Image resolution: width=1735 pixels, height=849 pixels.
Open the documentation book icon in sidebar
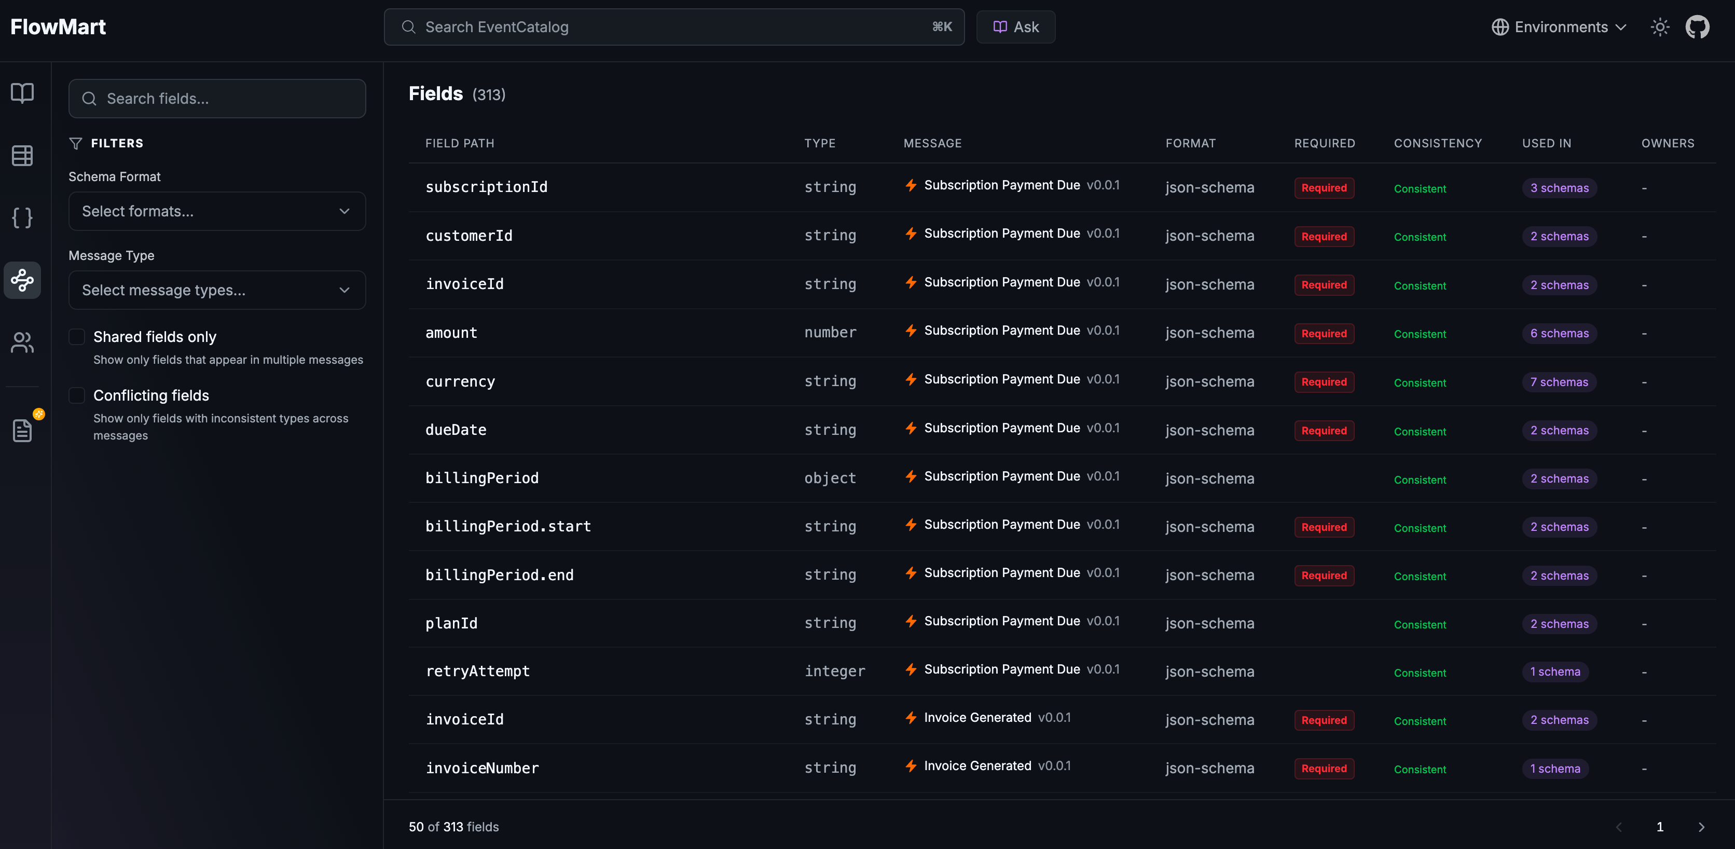click(x=22, y=93)
